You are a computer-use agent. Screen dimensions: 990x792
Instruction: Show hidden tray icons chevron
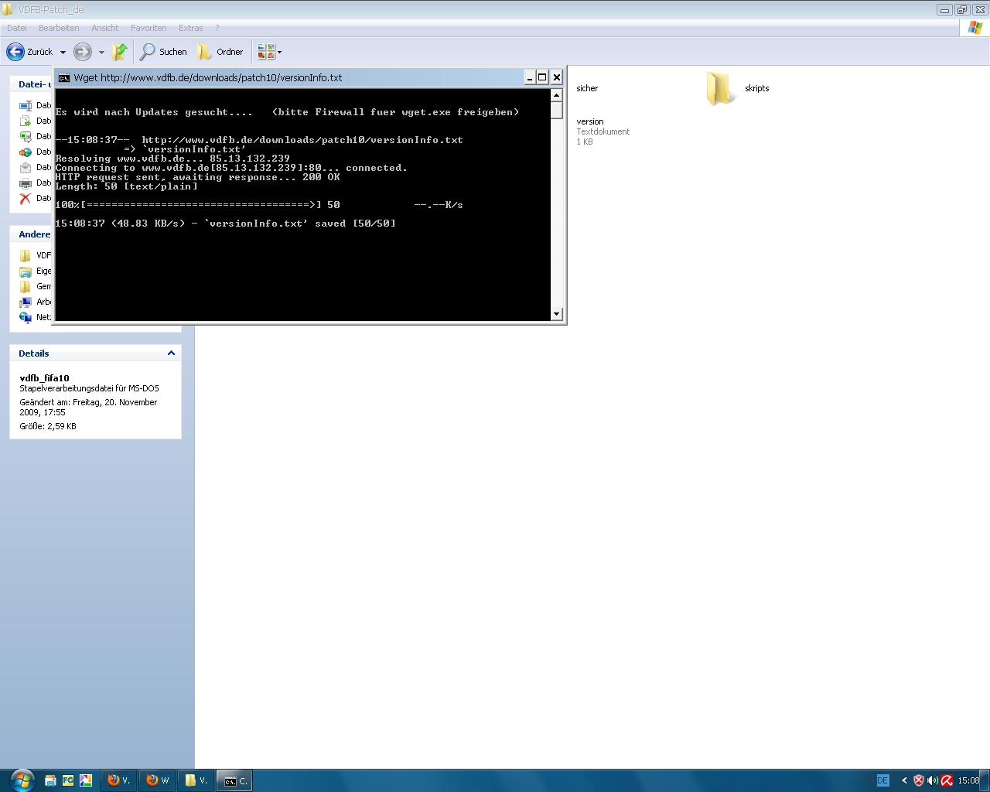click(x=904, y=780)
